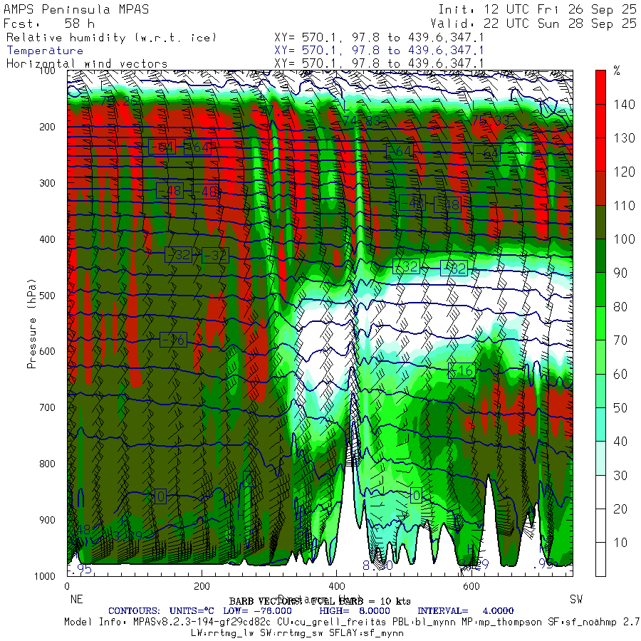Select the dark red colorbar segment between 110 and 120
The width and height of the screenshot is (641, 641).
[x=600, y=189]
